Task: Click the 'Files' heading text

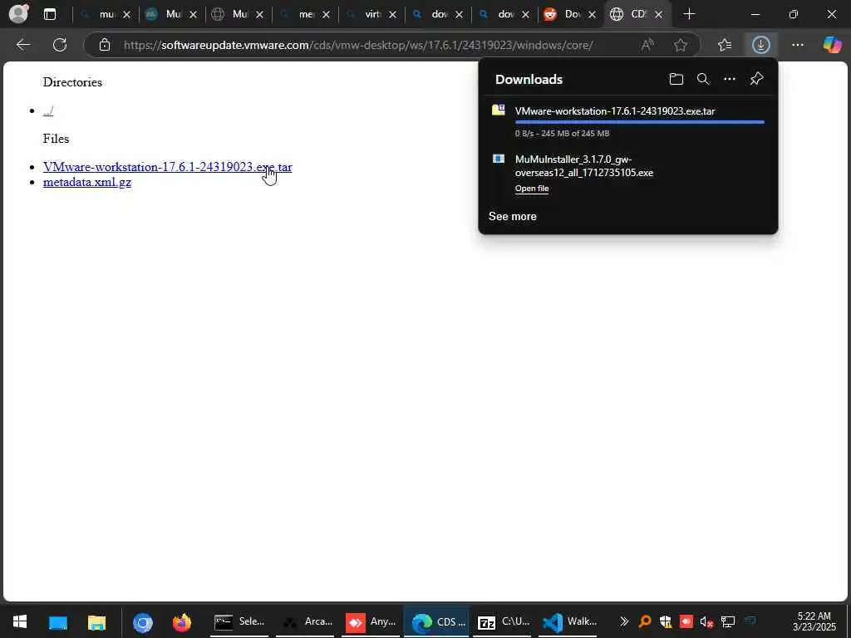Action: click(x=56, y=139)
